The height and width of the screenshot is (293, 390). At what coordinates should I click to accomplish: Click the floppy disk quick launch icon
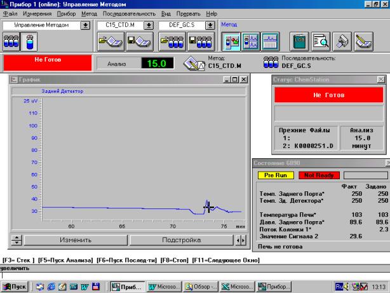96,287
